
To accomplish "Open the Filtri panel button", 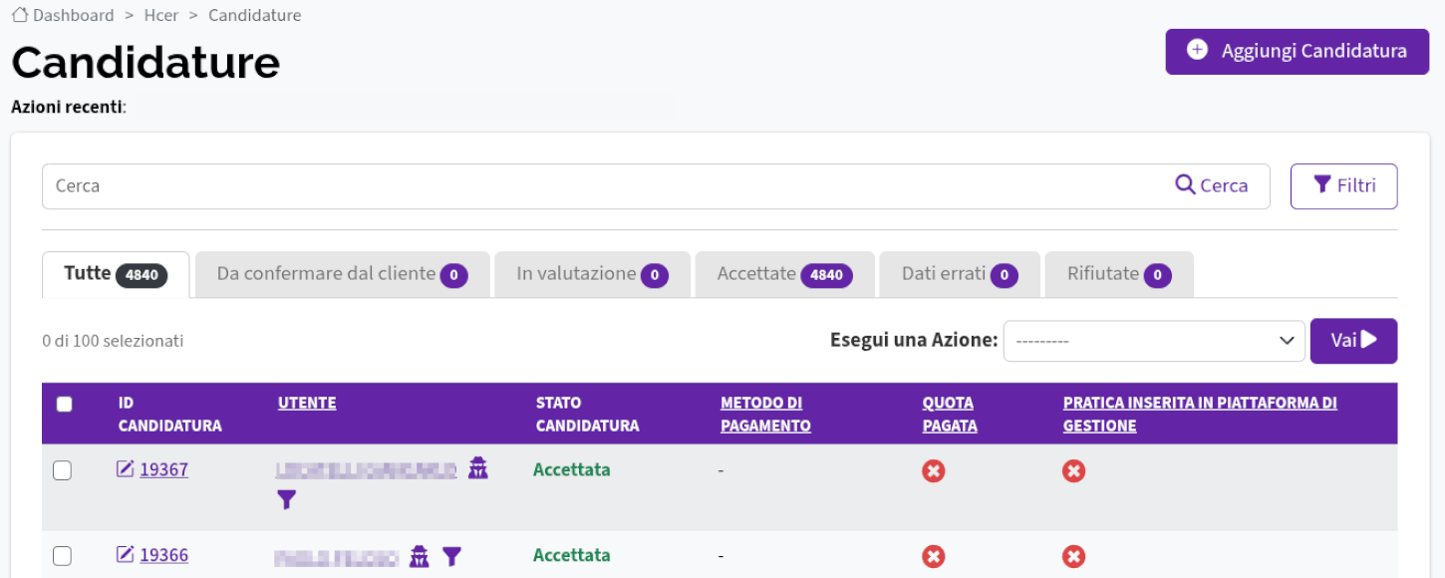I will pyautogui.click(x=1343, y=185).
